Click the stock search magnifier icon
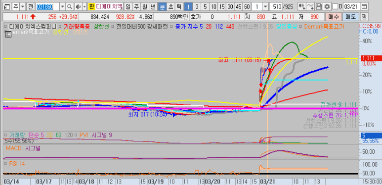 tap(70, 6)
